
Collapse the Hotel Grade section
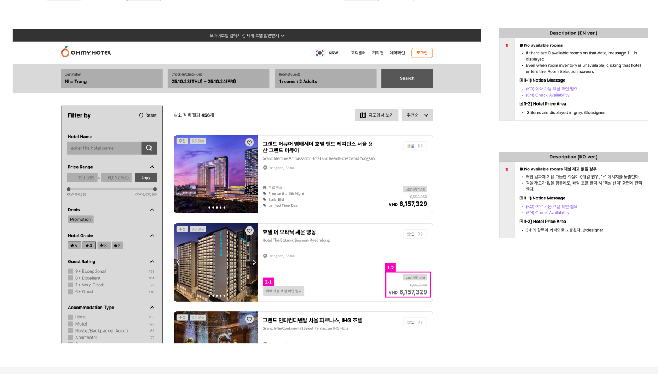click(x=152, y=236)
